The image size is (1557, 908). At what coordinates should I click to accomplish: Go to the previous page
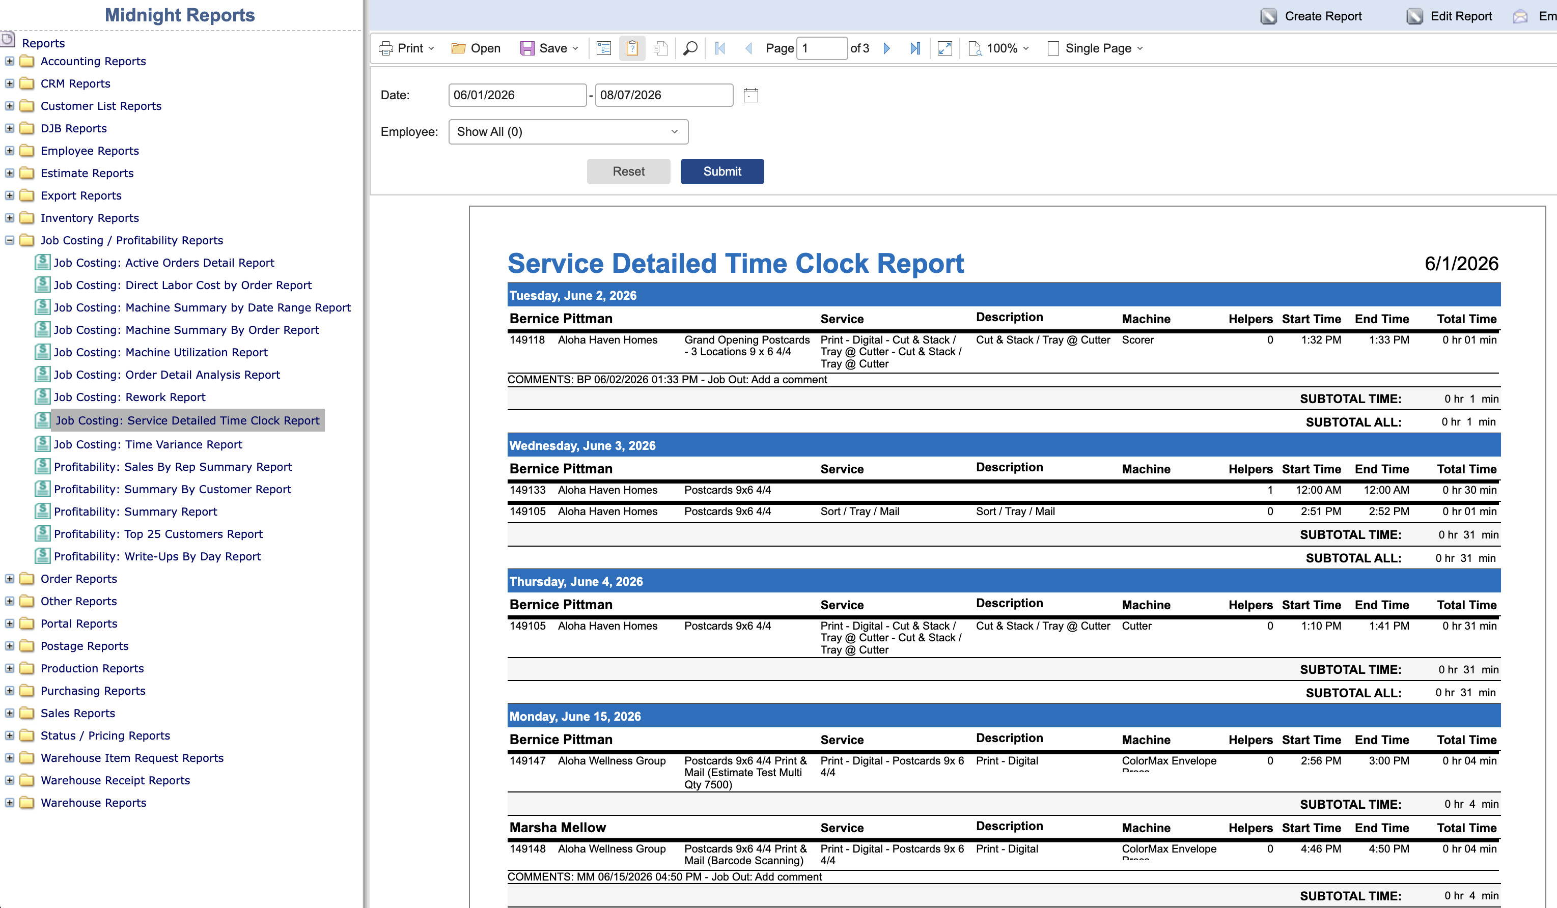pyautogui.click(x=748, y=48)
